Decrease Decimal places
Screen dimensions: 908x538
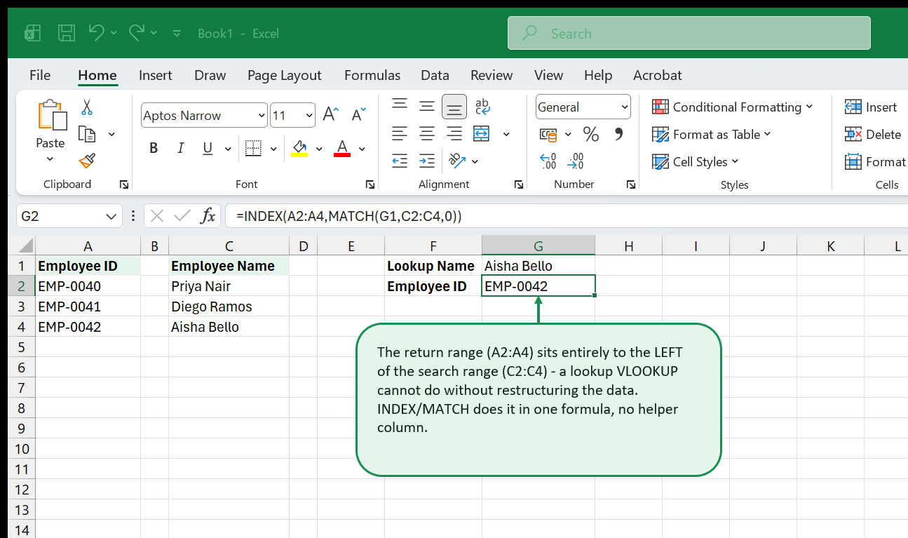click(576, 161)
